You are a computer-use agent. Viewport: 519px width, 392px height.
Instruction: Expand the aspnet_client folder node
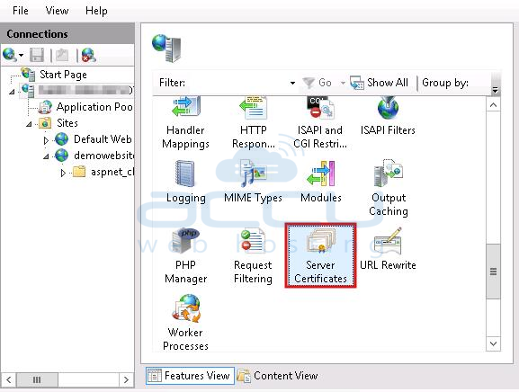(x=63, y=173)
